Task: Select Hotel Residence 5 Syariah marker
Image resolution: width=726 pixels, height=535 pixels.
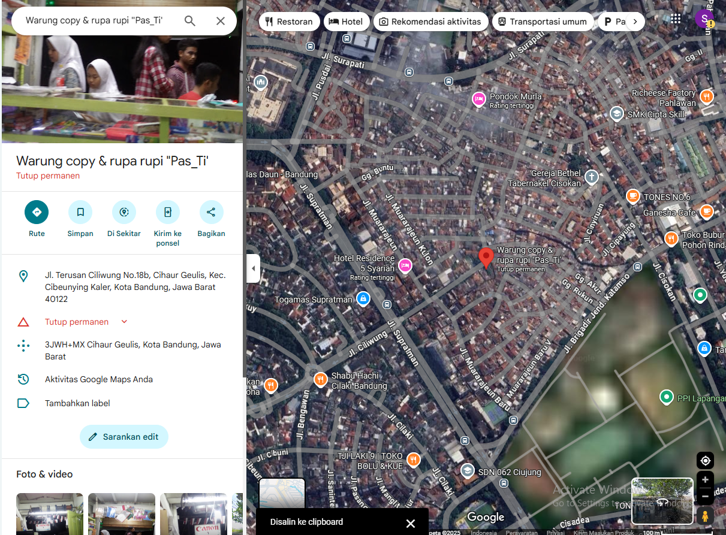Action: pos(405,265)
